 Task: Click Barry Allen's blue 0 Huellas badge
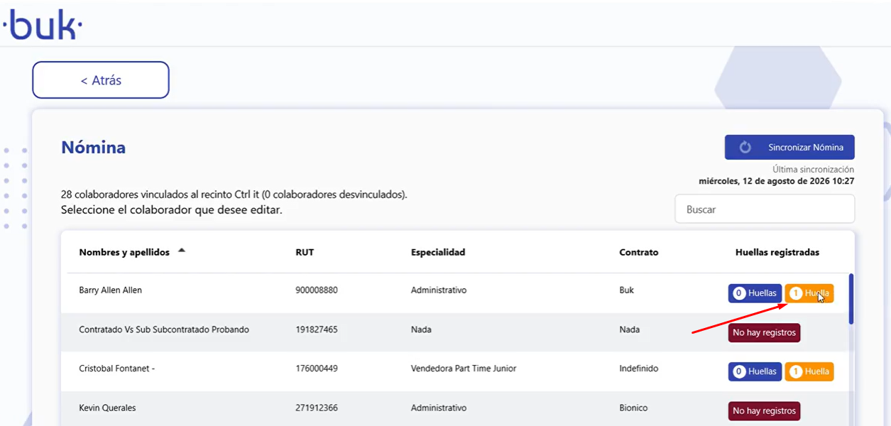[x=755, y=293]
